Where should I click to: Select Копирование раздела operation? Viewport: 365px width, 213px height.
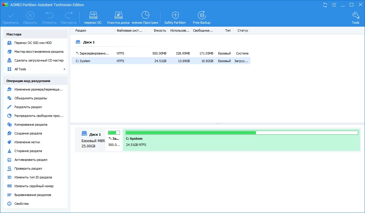(x=35, y=125)
